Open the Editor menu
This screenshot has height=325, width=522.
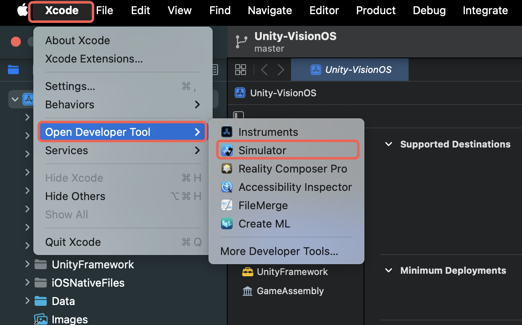click(x=324, y=10)
